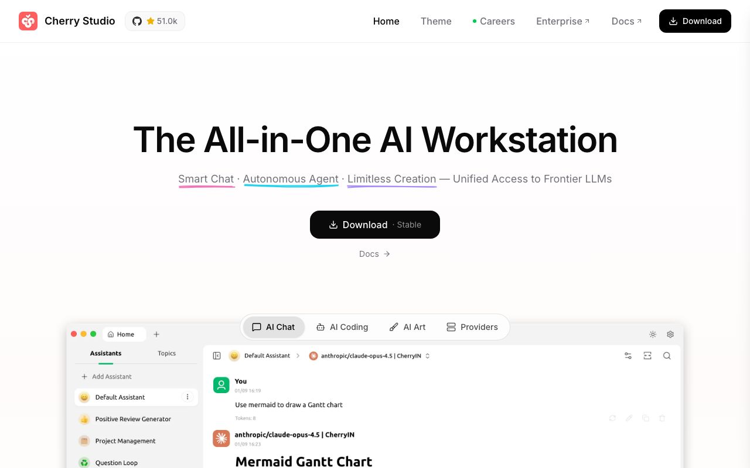Click the Mermaid Gantt Chart heading
This screenshot has width=750, height=468.
[x=304, y=462]
